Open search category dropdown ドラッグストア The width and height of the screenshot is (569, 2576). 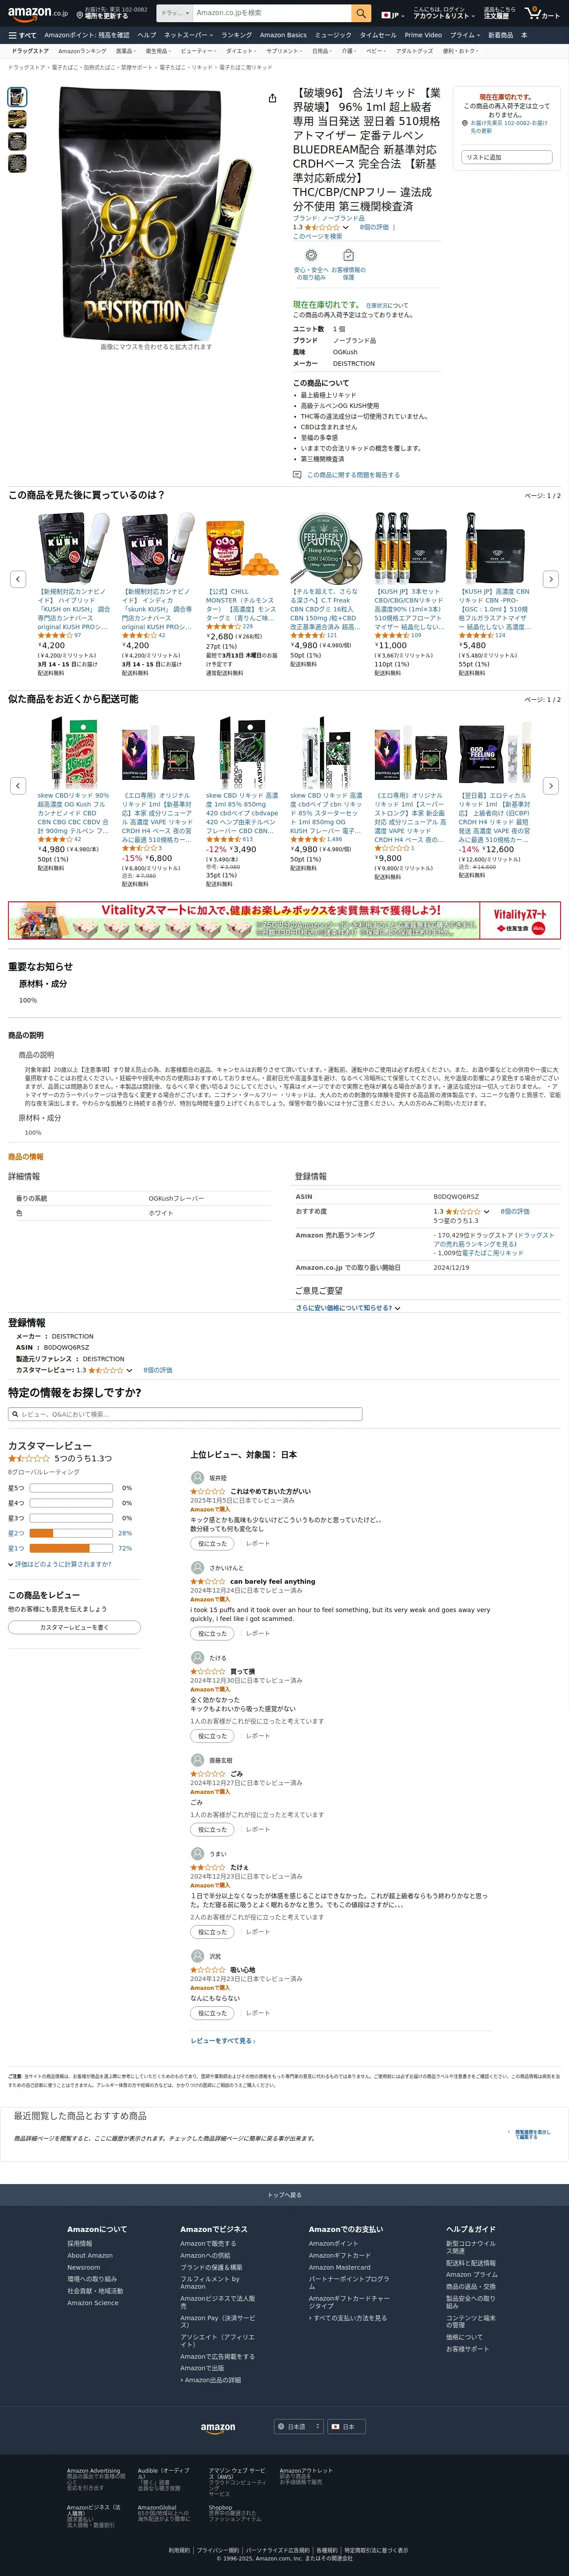coord(175,13)
